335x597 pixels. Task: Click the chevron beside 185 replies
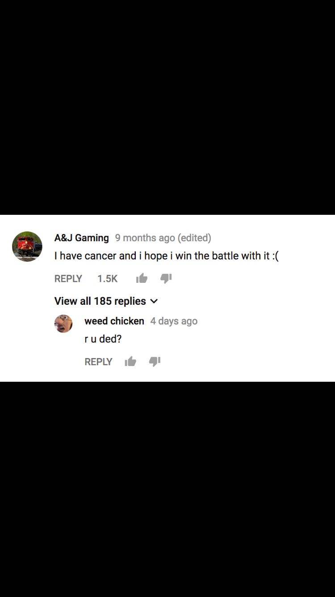(154, 301)
